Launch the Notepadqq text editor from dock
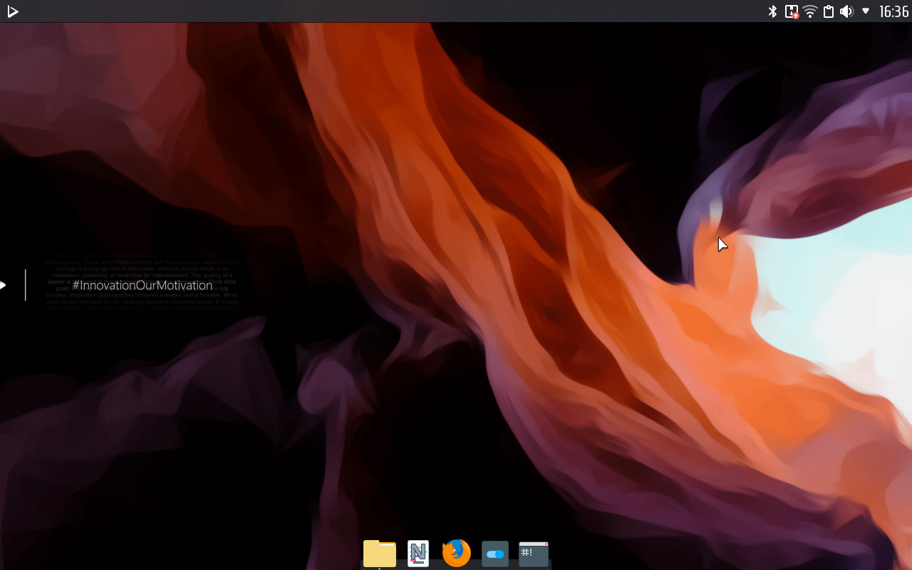 click(418, 554)
